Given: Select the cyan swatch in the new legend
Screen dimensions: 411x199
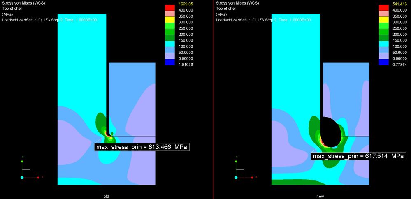Looking at the screenshot, I should pos(383,43).
